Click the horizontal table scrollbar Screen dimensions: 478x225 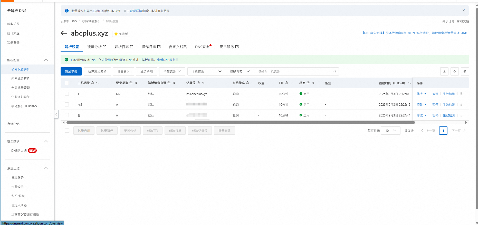240,123
